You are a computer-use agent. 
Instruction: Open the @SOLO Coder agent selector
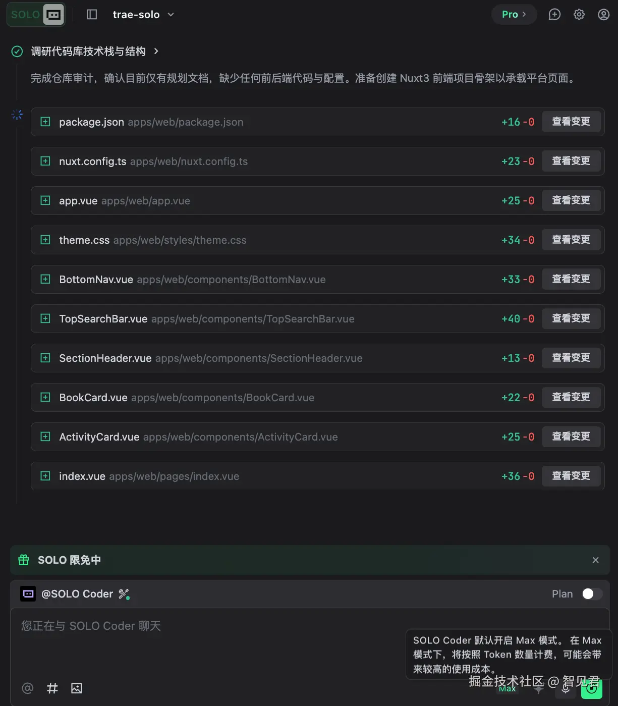point(77,594)
